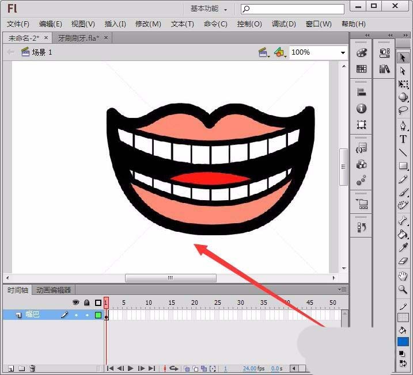413x375 pixels.
Task: Select the Pencil tool
Action: click(x=403, y=179)
